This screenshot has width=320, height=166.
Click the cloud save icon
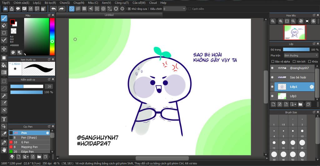[5, 9]
